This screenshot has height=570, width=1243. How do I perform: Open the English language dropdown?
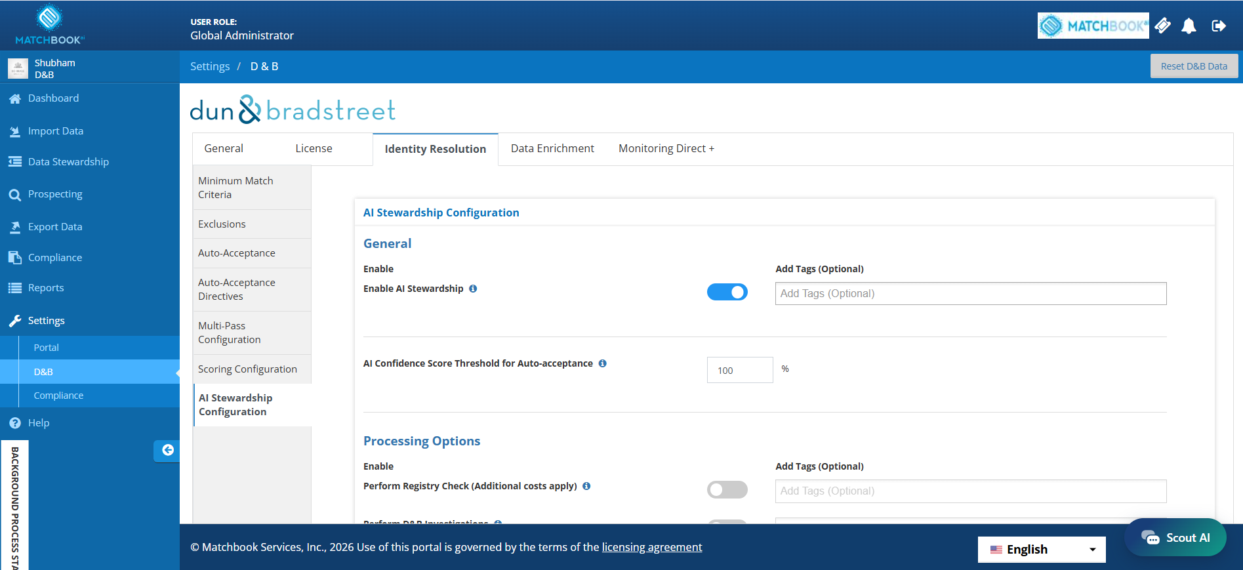[x=1042, y=550]
